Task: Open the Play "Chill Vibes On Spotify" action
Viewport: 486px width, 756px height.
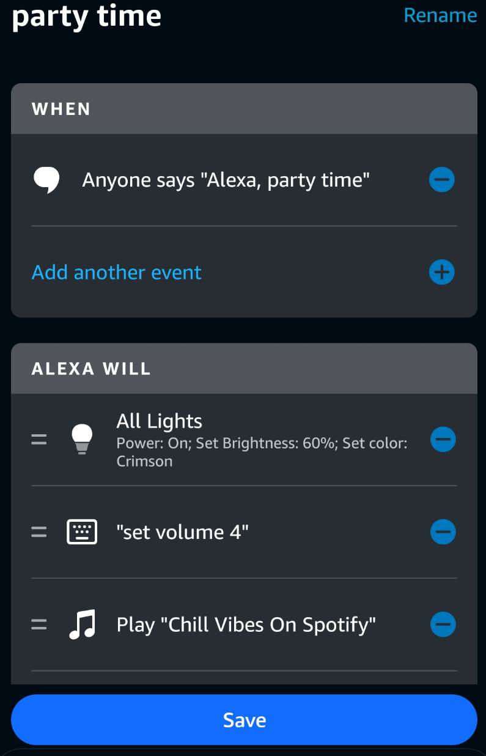Action: [246, 624]
